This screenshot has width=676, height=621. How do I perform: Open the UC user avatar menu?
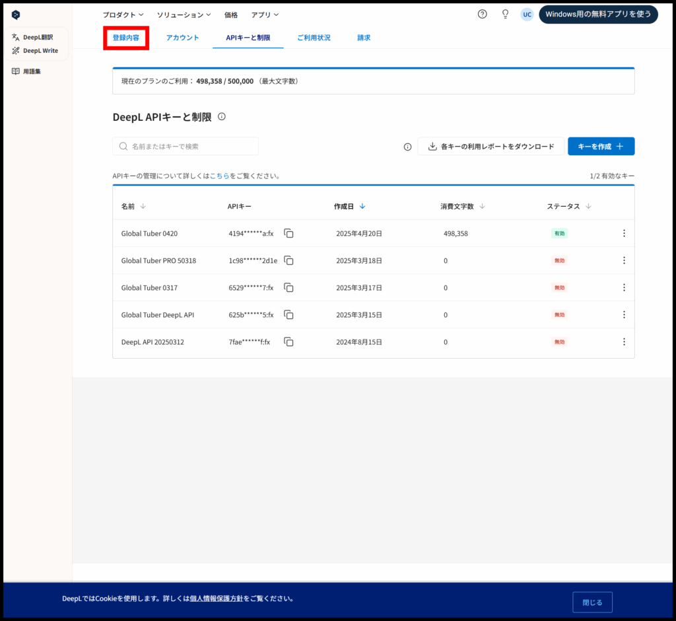point(527,15)
